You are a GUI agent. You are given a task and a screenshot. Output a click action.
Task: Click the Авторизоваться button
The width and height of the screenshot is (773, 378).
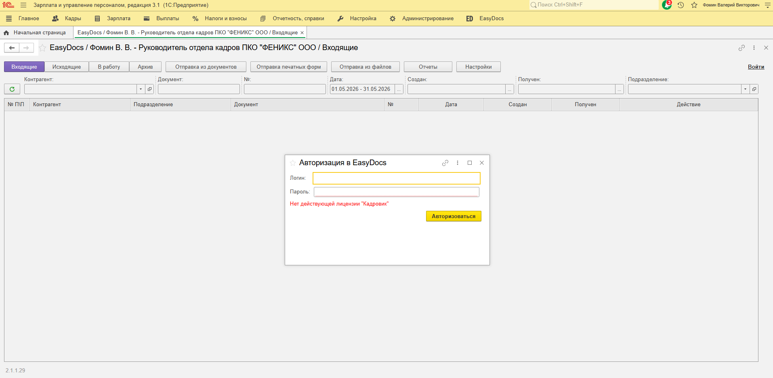pyautogui.click(x=454, y=216)
